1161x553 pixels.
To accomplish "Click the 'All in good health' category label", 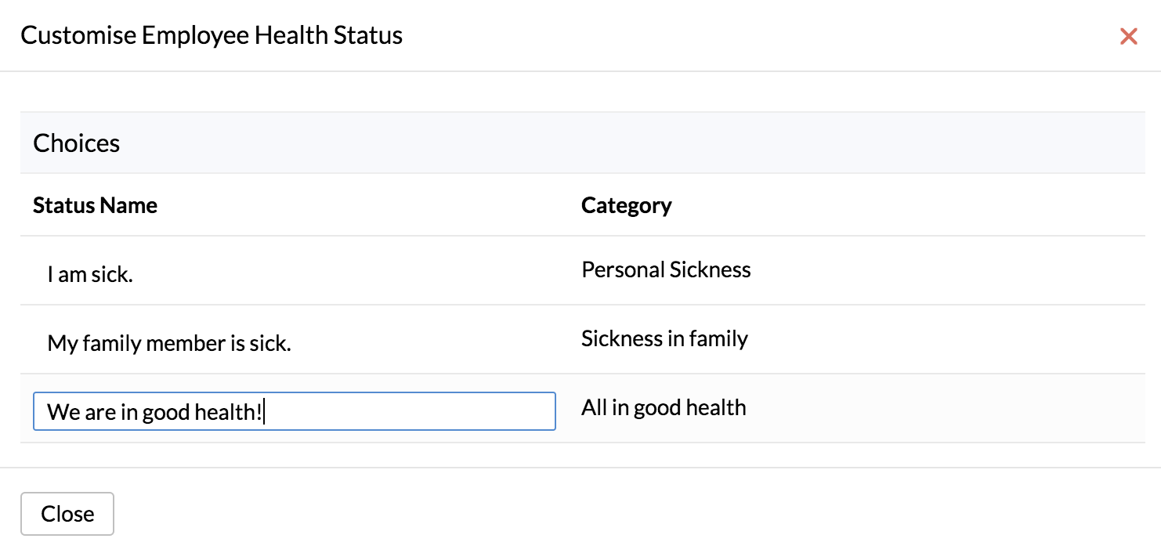I will click(x=664, y=407).
